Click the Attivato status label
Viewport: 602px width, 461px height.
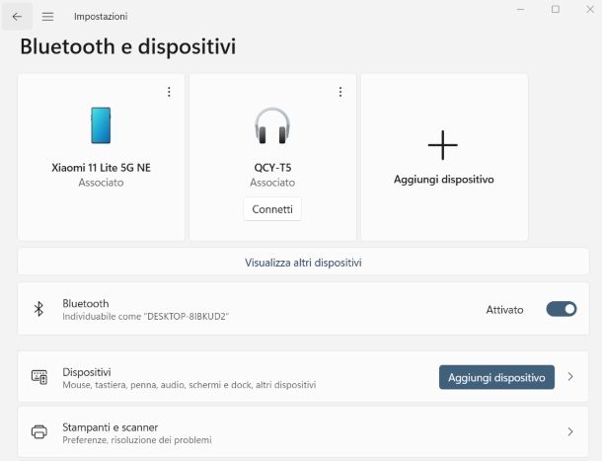[x=504, y=310]
